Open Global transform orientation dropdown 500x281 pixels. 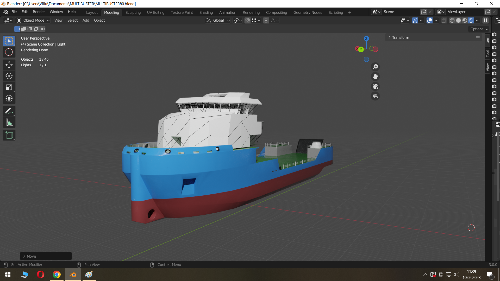[x=218, y=20]
